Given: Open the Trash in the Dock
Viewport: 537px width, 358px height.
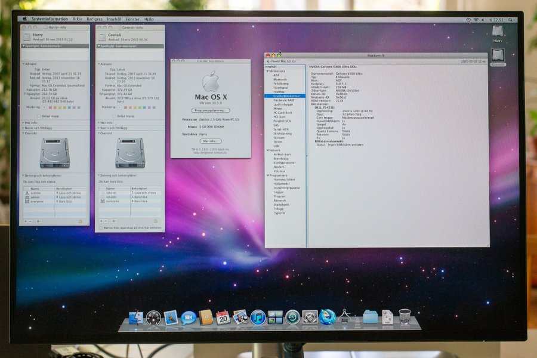Looking at the screenshot, I should point(405,317).
